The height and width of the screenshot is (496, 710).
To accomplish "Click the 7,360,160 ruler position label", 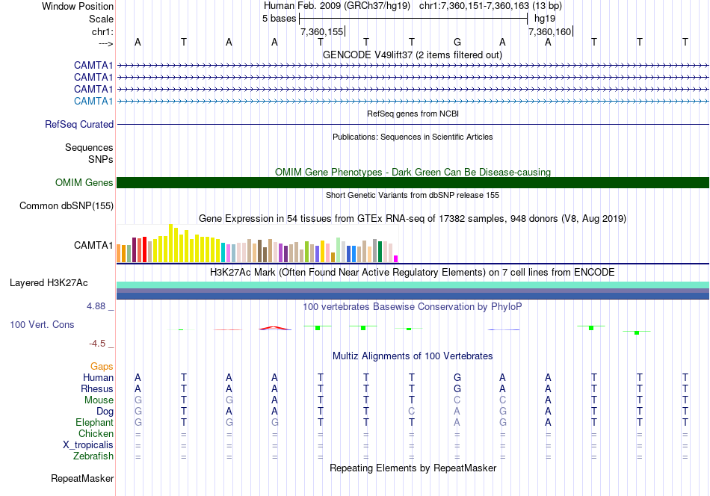I will pos(550,31).
